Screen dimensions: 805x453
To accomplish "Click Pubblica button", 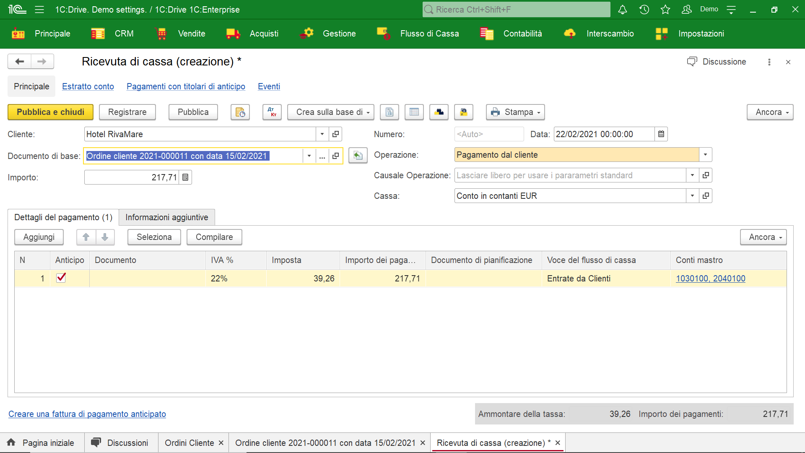I will click(193, 112).
